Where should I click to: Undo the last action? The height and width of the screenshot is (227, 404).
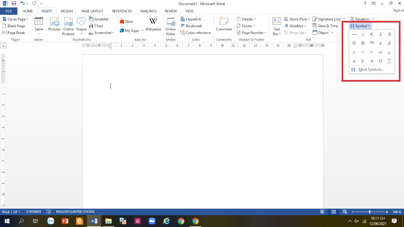tap(22, 3)
